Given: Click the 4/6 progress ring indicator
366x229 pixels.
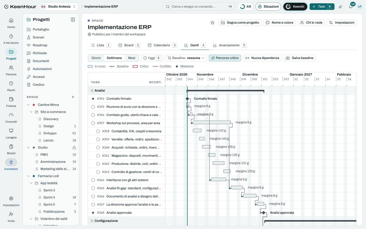Looking at the screenshot, I should [246, 7].
